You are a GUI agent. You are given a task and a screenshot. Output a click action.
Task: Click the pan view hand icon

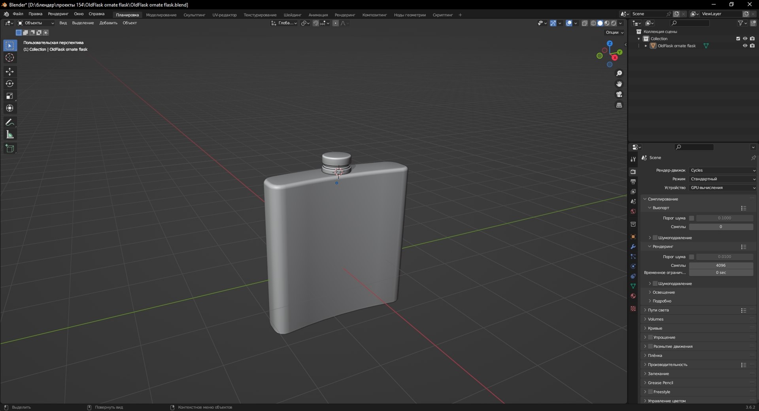(x=619, y=84)
